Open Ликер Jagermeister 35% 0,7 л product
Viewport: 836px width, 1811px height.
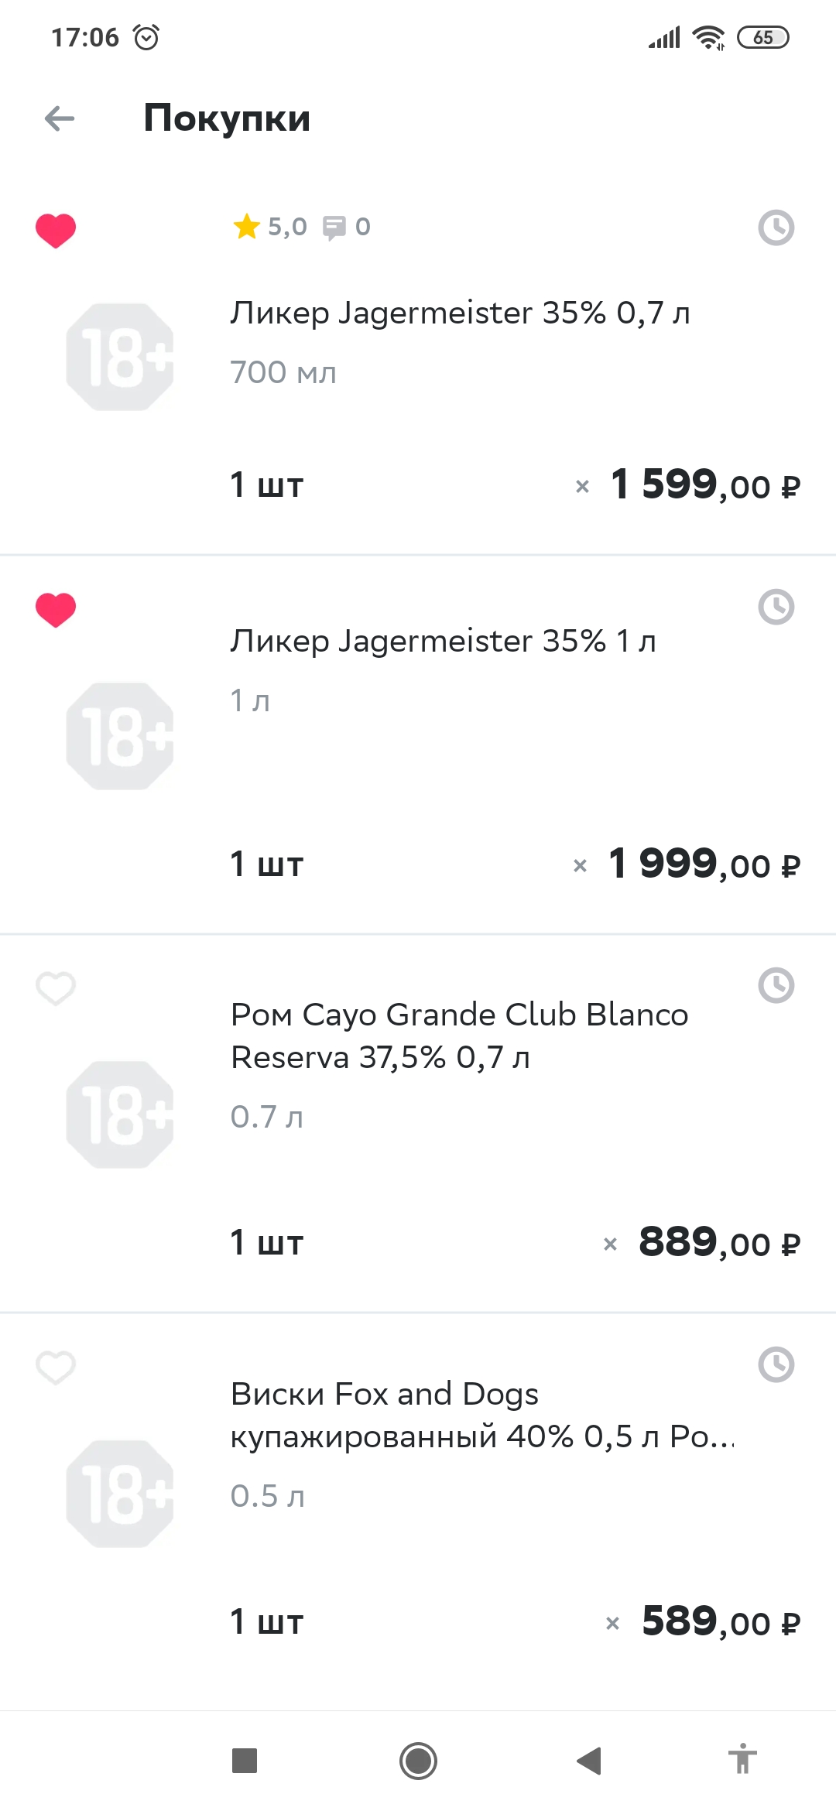(x=460, y=313)
